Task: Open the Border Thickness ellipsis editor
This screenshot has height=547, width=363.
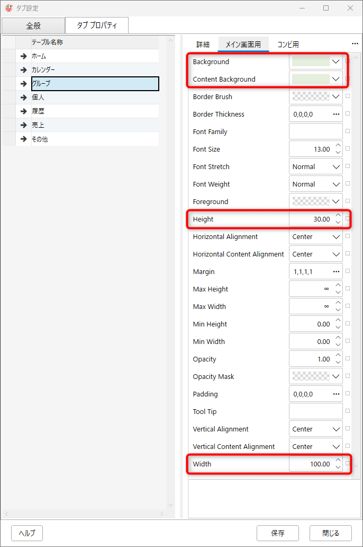Action: (336, 114)
